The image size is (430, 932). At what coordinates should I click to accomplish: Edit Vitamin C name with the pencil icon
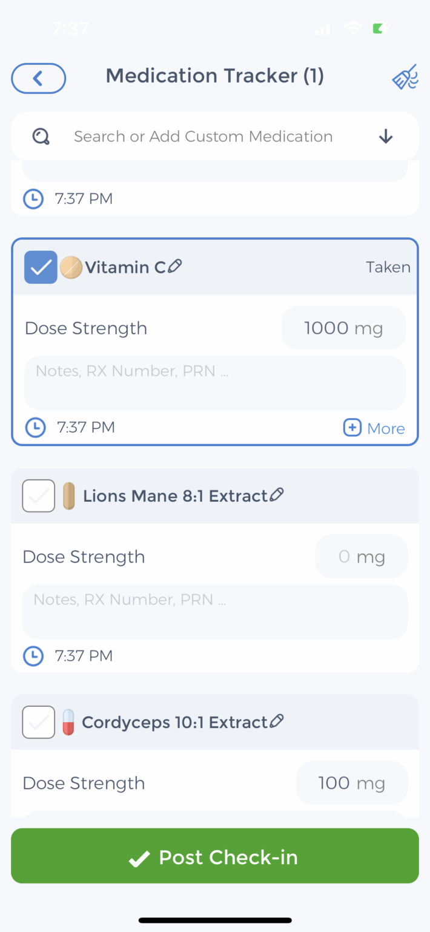(175, 266)
